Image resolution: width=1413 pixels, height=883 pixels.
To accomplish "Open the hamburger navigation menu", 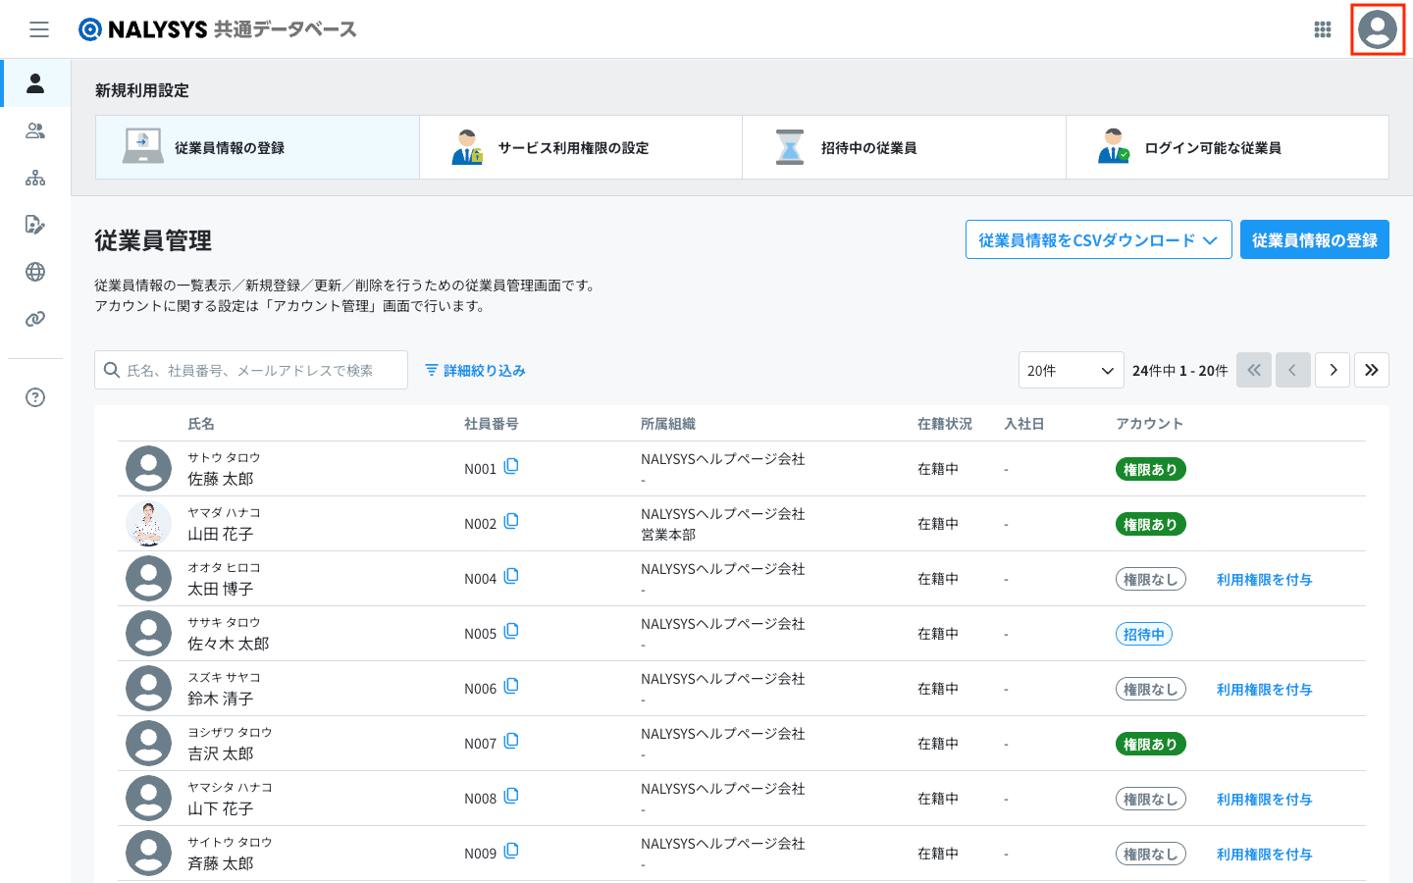I will (39, 29).
